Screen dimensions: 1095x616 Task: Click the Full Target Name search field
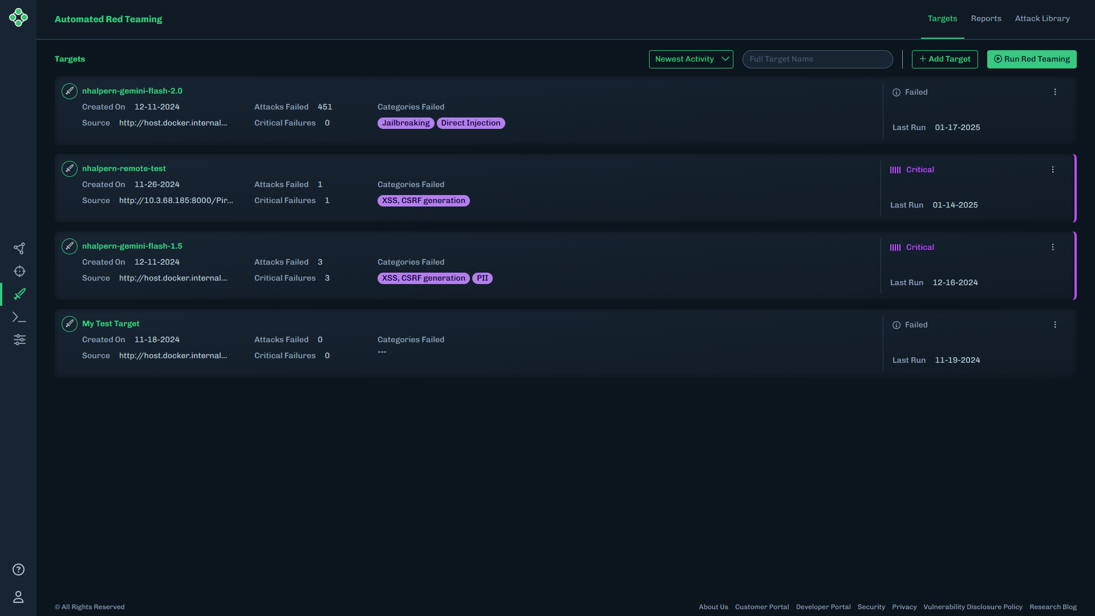817,59
